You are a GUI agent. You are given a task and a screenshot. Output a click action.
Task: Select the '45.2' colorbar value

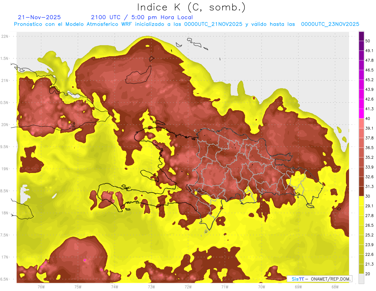pos(369,80)
